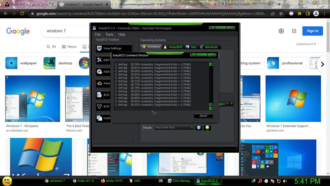330x186 pixels.
Task: Click the desktop filter chip
Action: [x=60, y=63]
